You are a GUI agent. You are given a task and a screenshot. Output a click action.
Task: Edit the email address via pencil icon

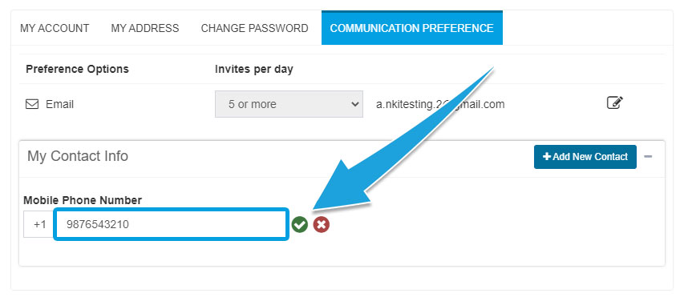pyautogui.click(x=615, y=102)
